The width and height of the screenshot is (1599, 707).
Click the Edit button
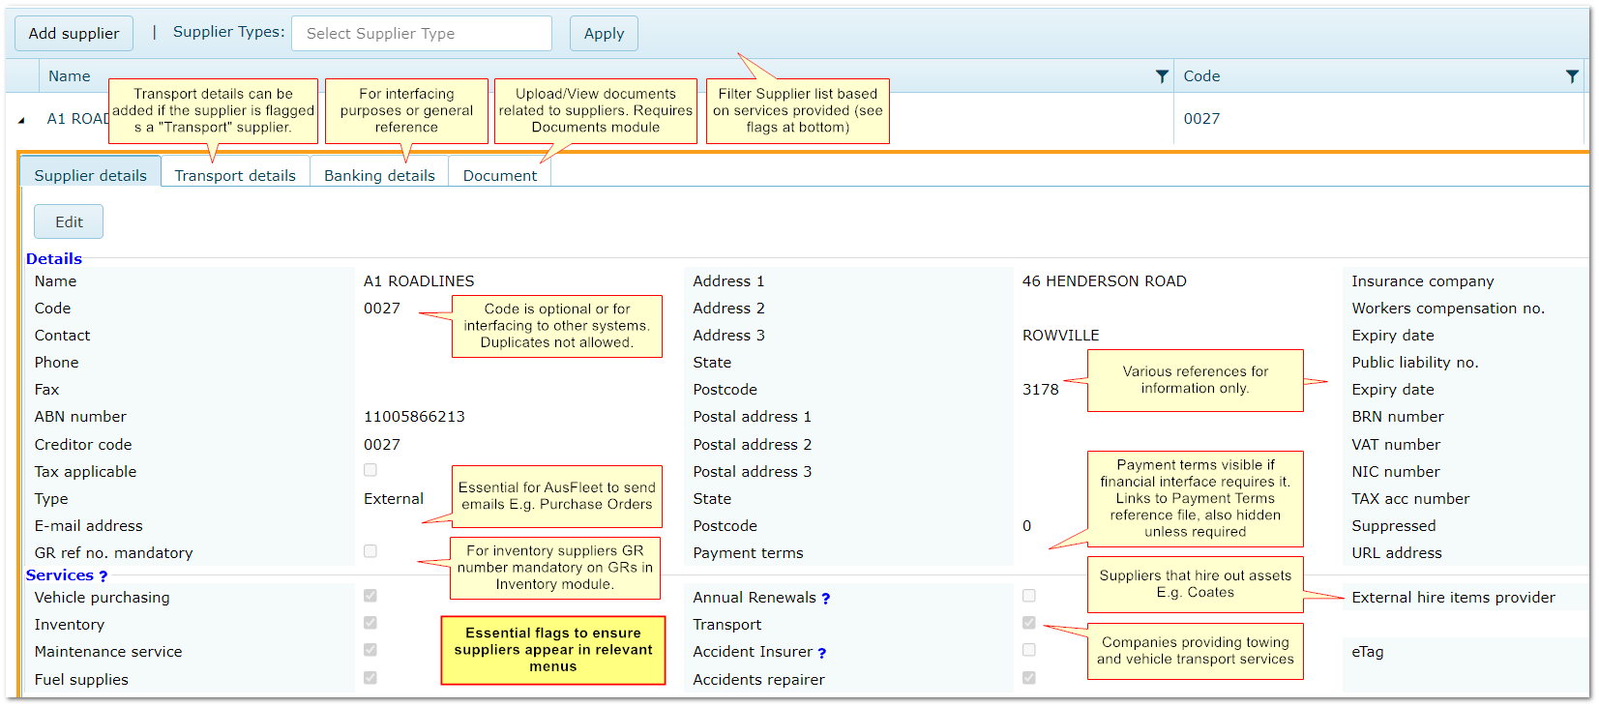click(x=69, y=221)
